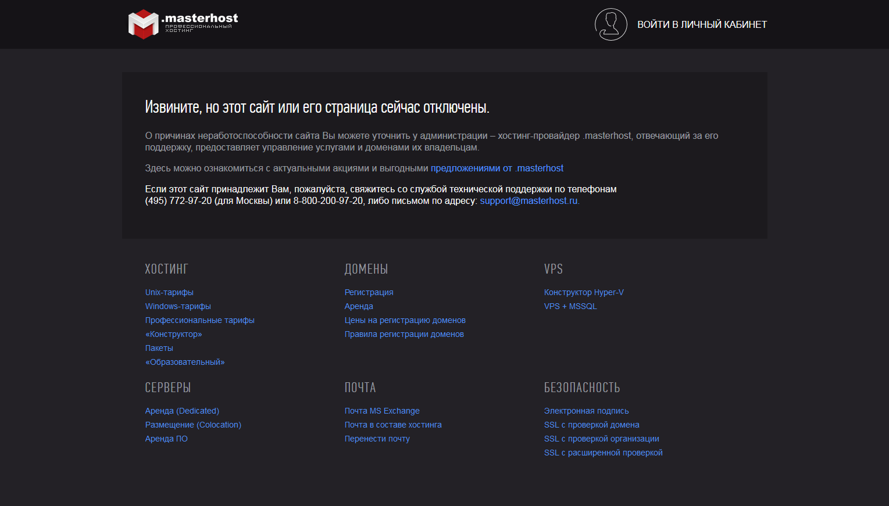This screenshot has width=889, height=506.
Task: Select the VPS + MSSQL link
Action: 570,306
